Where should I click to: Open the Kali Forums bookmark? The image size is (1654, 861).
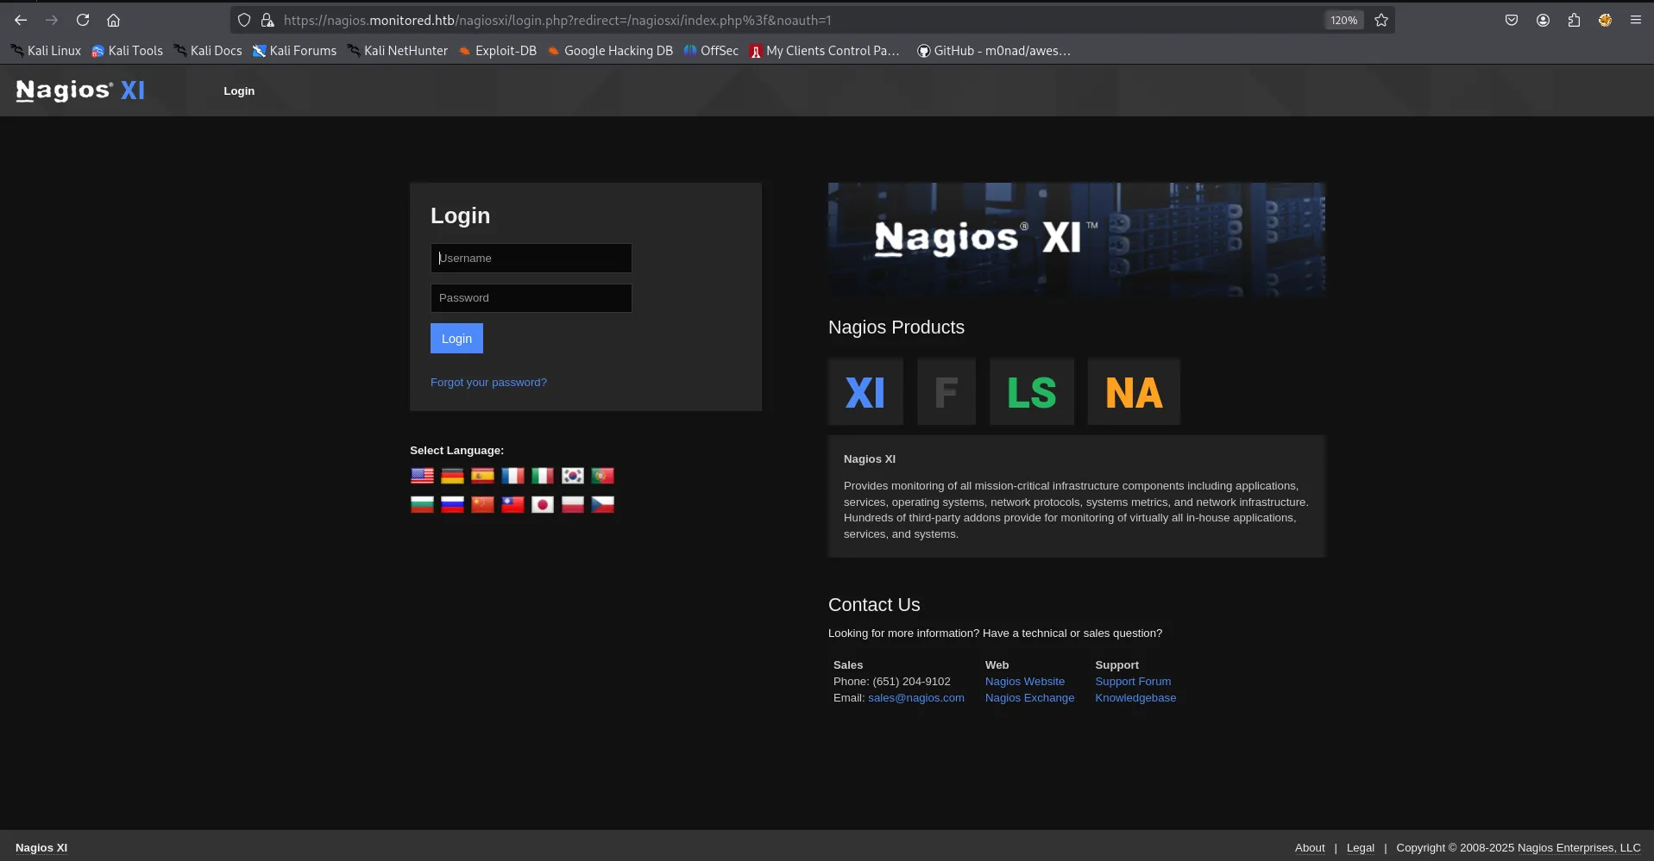coord(294,51)
